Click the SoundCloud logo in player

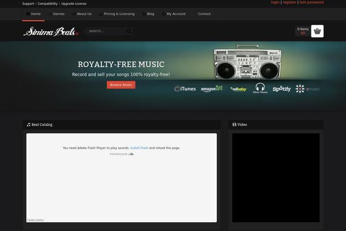[x=122, y=154]
